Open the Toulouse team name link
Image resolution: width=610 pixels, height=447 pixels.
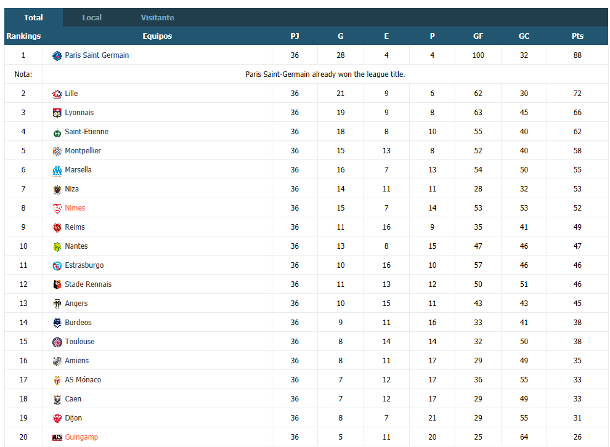79,342
